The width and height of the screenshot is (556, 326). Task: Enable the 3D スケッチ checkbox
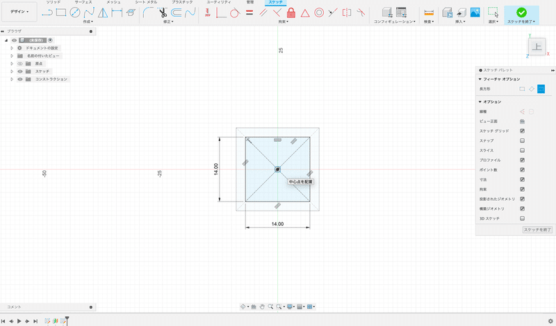pyautogui.click(x=522, y=218)
